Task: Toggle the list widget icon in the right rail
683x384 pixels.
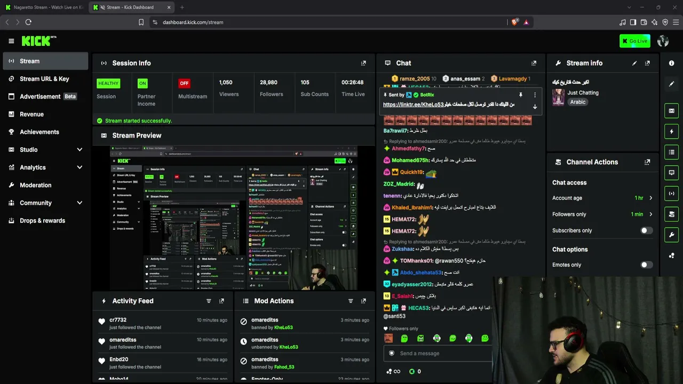Action: [671, 152]
